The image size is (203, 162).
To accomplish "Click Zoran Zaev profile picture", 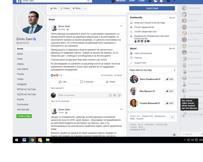I will coord(31,20).
